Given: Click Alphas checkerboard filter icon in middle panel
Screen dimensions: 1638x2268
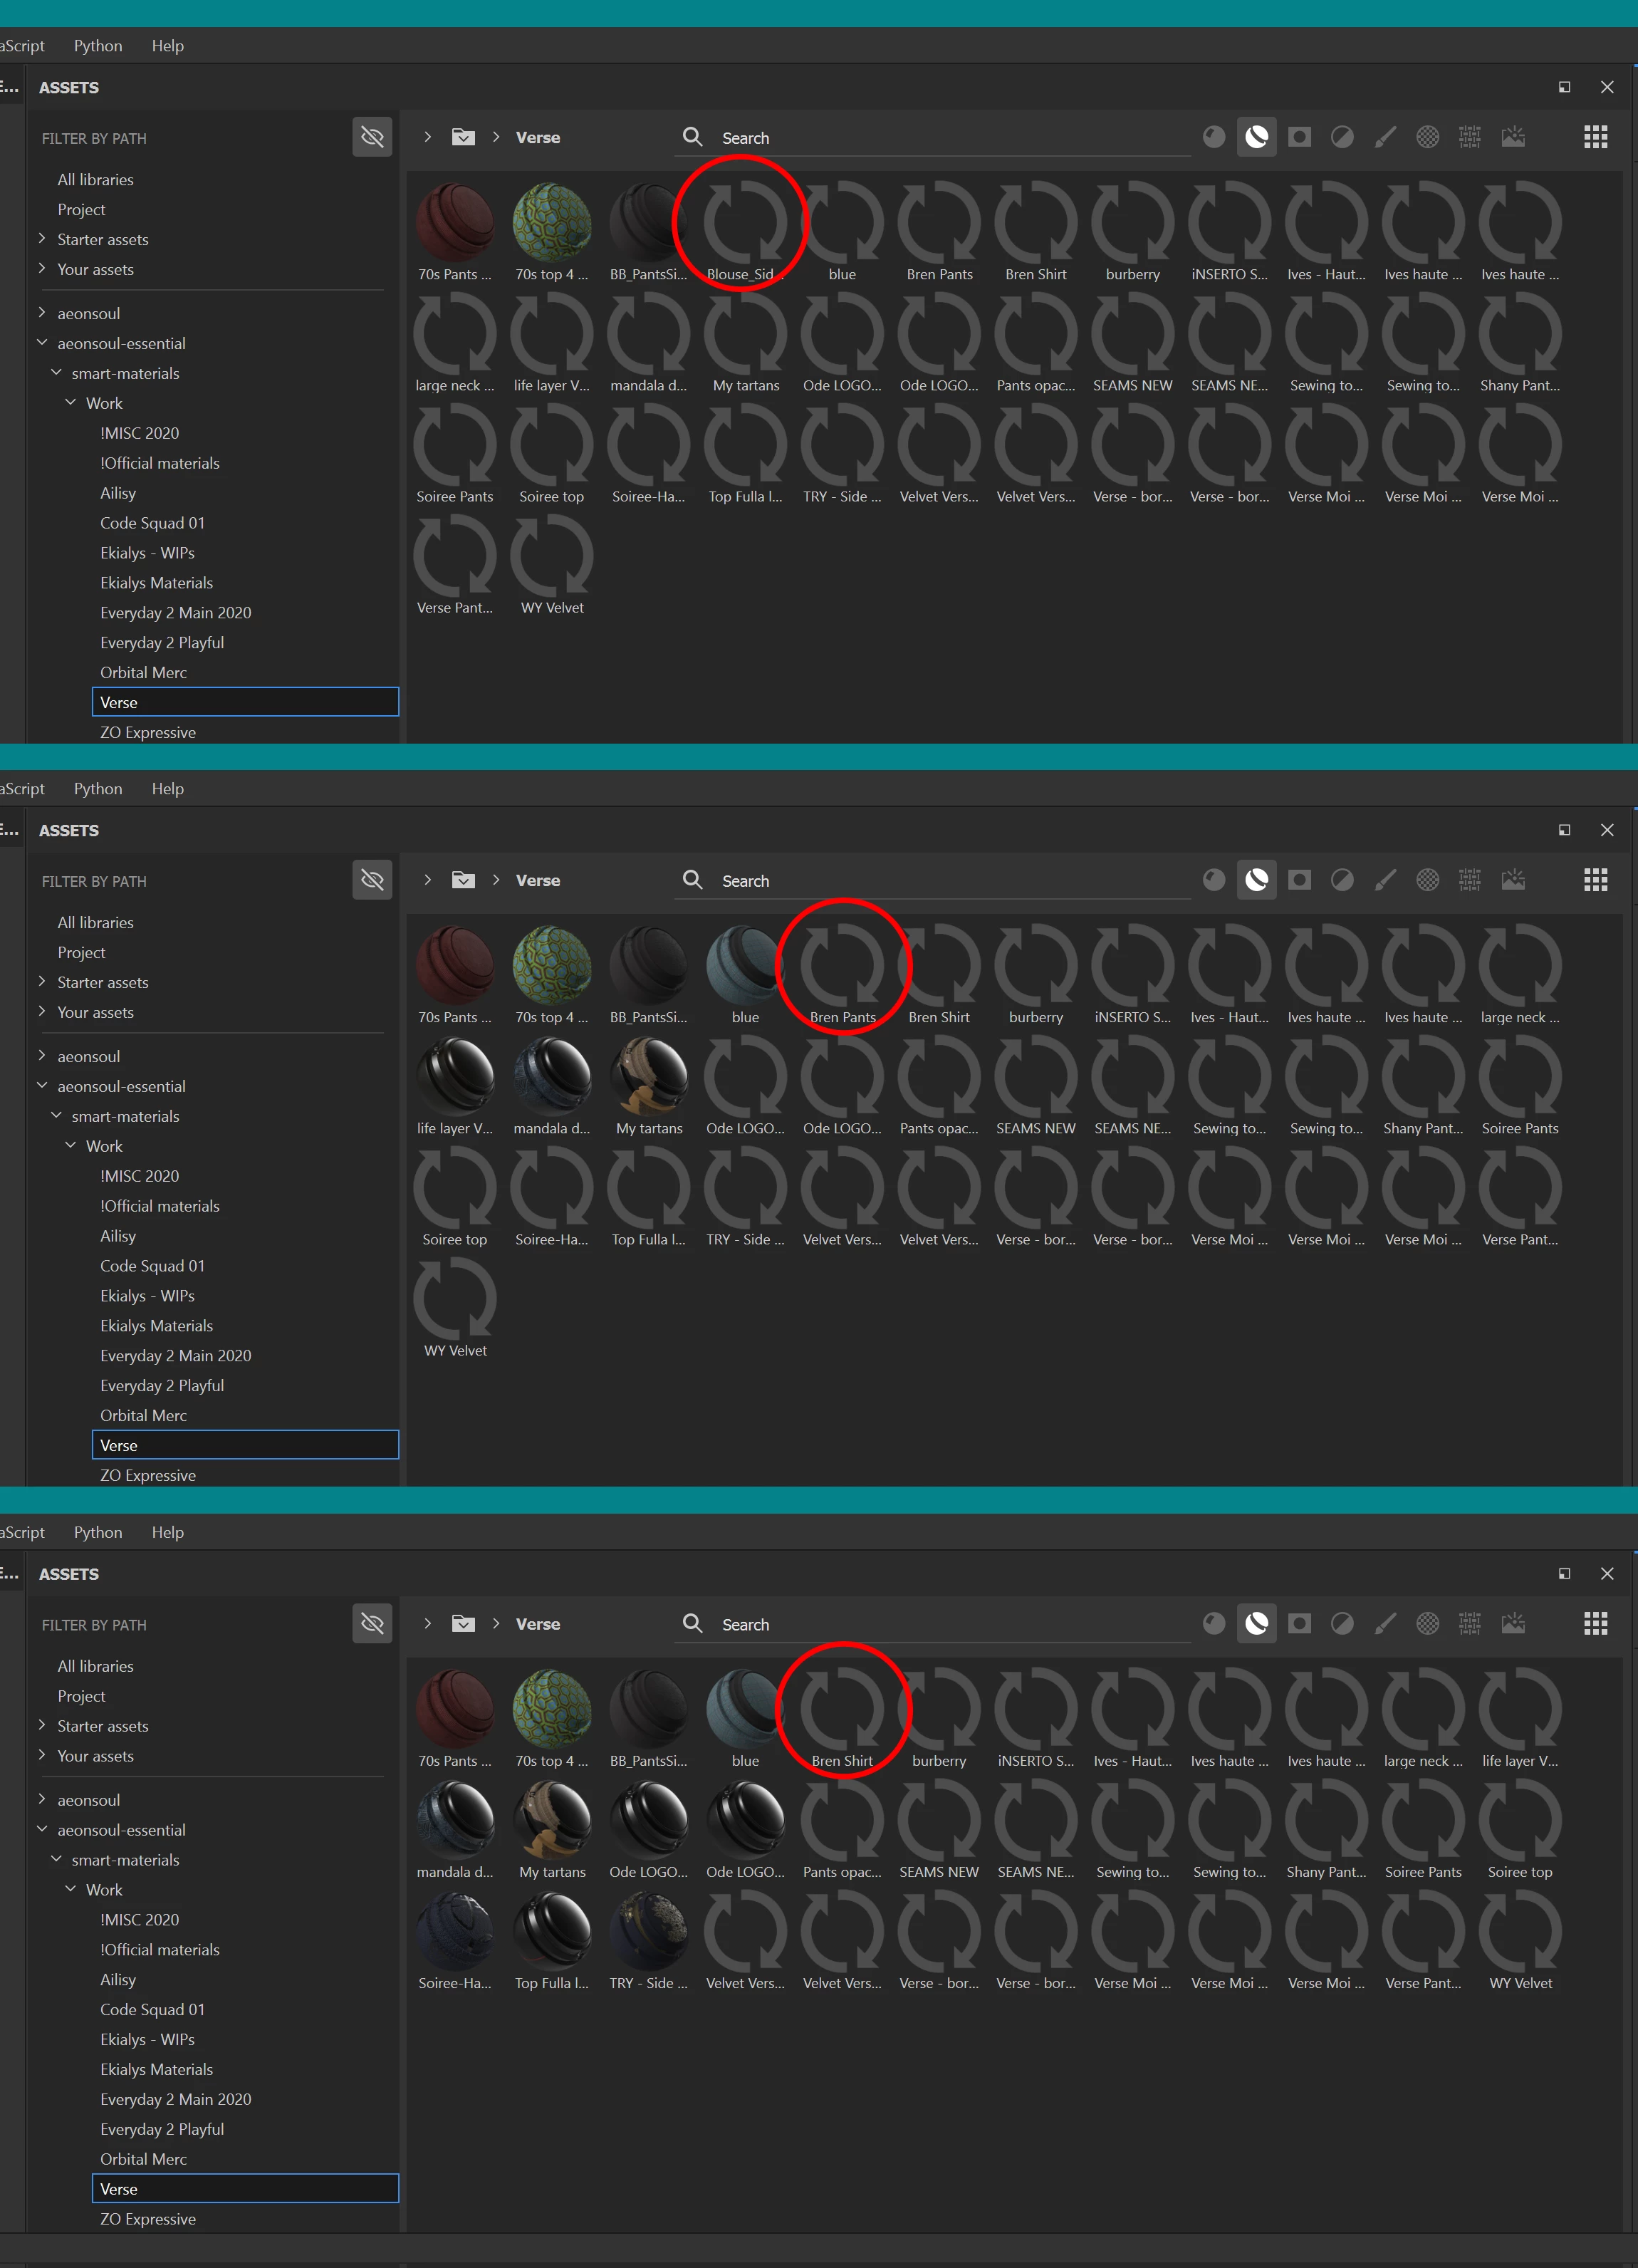Looking at the screenshot, I should point(1427,880).
